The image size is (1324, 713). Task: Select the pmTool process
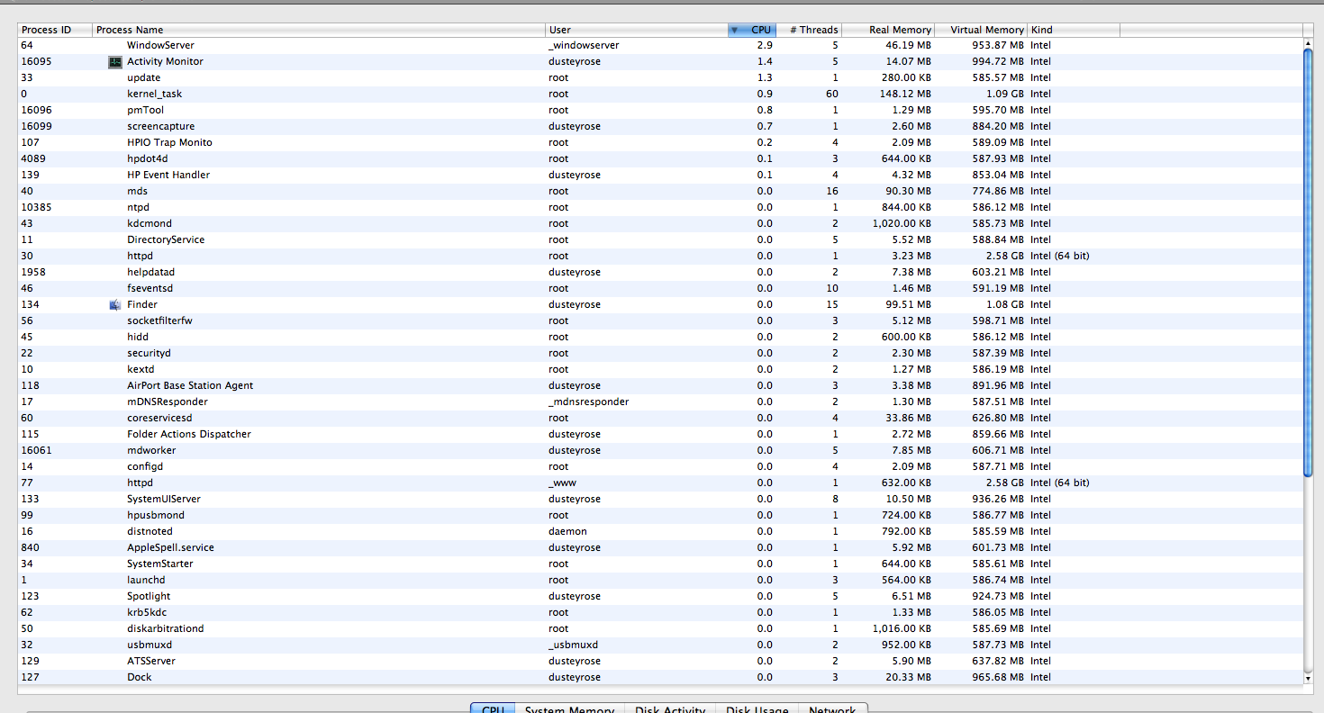[x=660, y=110]
